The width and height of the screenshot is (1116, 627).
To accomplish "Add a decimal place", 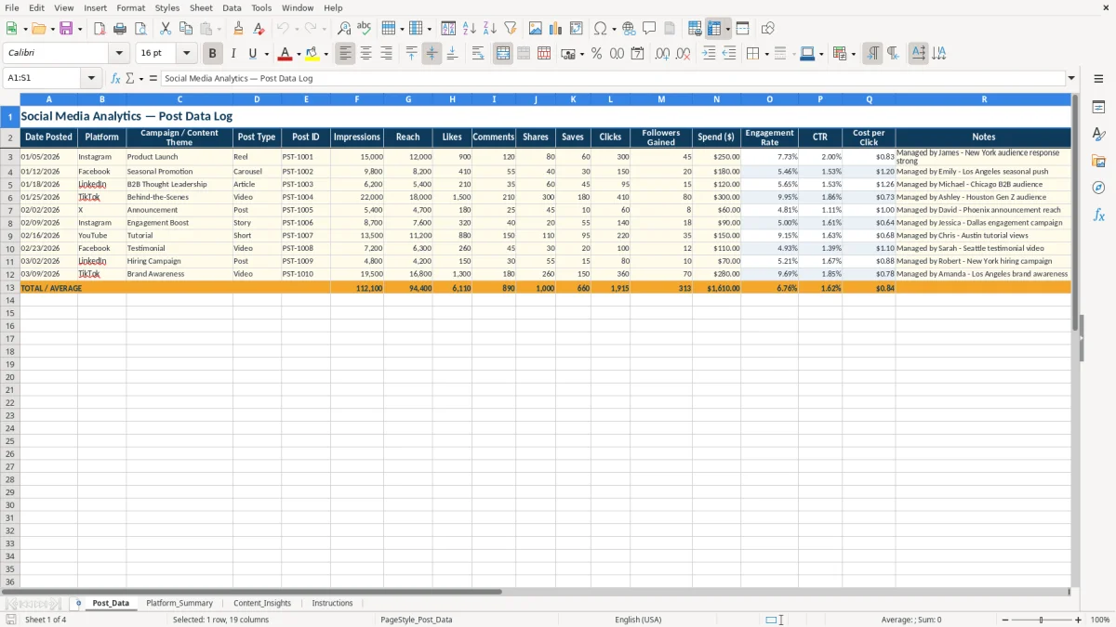I will [x=662, y=54].
